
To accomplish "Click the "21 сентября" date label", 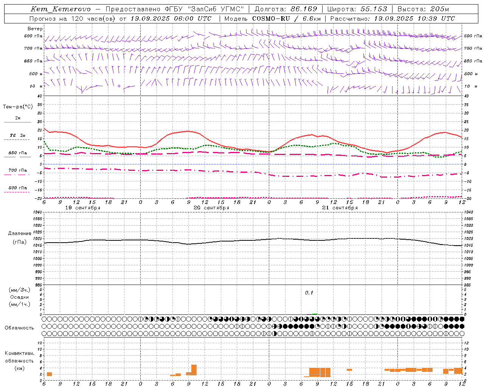I will point(340,208).
